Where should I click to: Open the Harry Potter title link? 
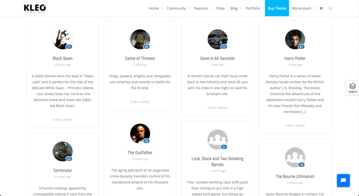click(x=295, y=58)
